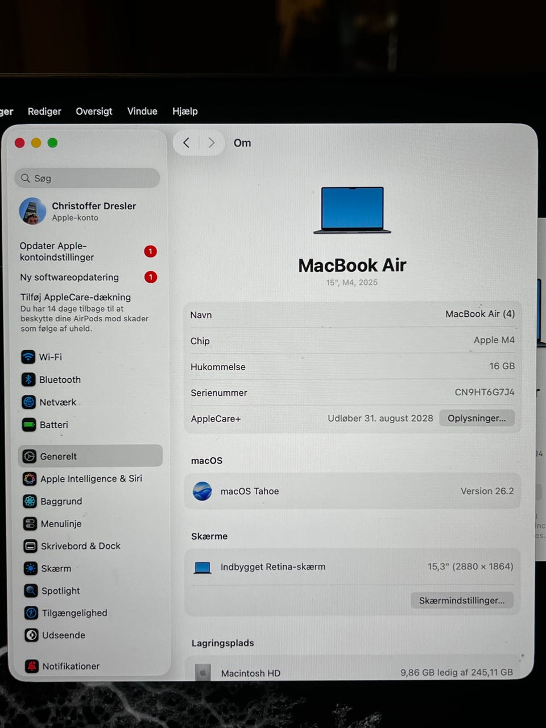Open Skærmindstillinger… button
546x728 pixels.
coord(462,600)
